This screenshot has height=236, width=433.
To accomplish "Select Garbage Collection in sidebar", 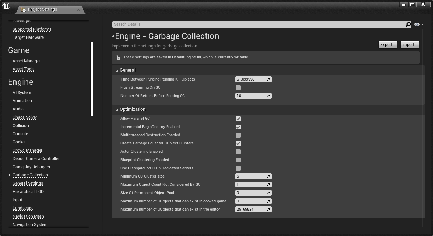I will (x=30, y=175).
